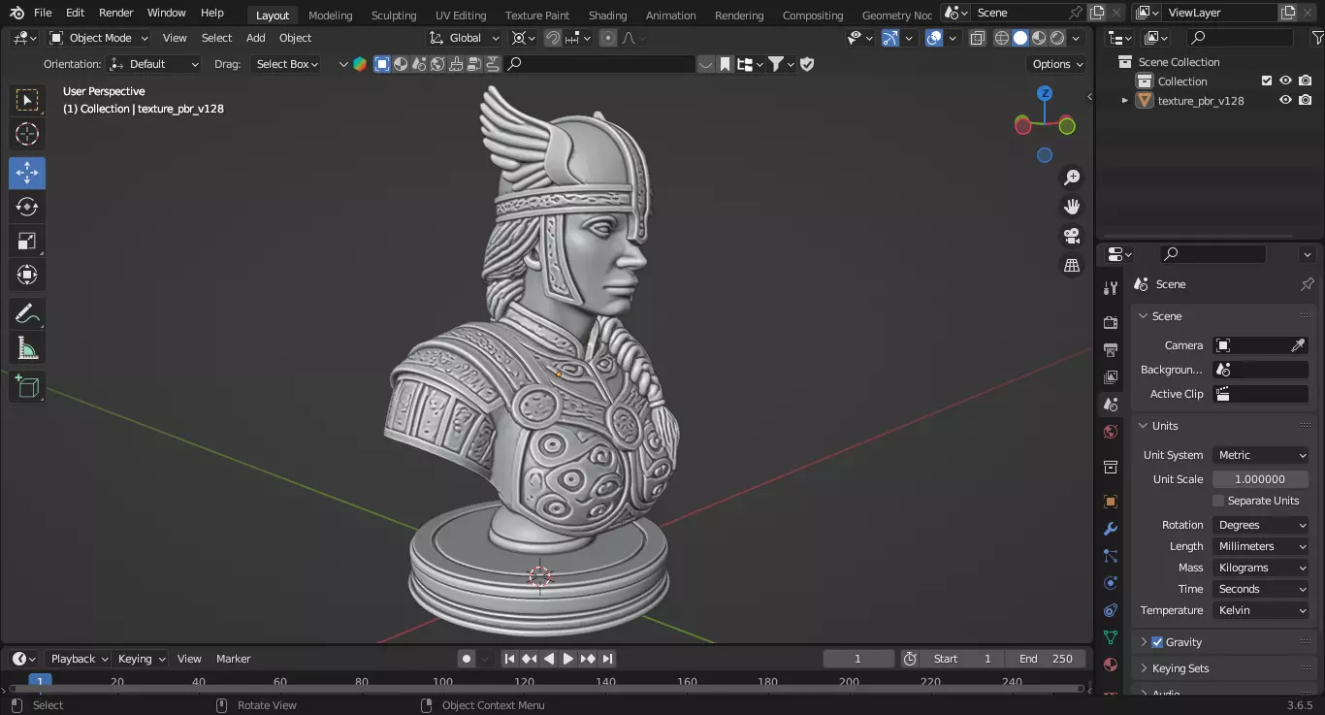Choose the Scale tool
The image size is (1325, 715).
pyautogui.click(x=27, y=241)
